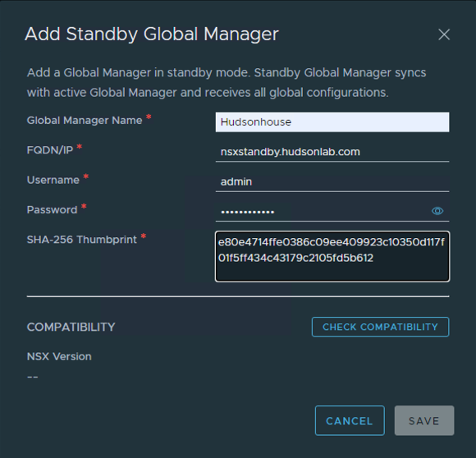Click the dialog title Add Standby Global Manager
The width and height of the screenshot is (476, 458).
(x=152, y=34)
